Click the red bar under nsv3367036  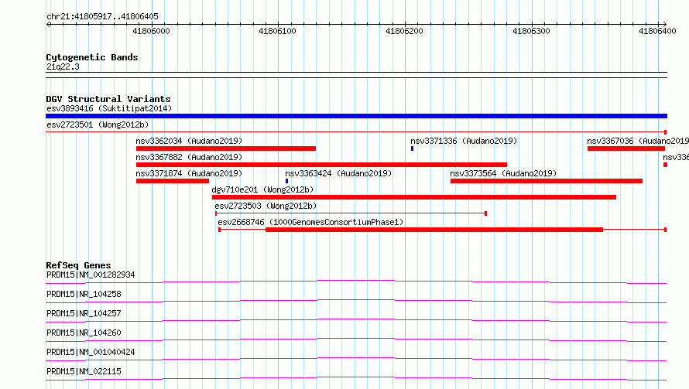(626, 148)
